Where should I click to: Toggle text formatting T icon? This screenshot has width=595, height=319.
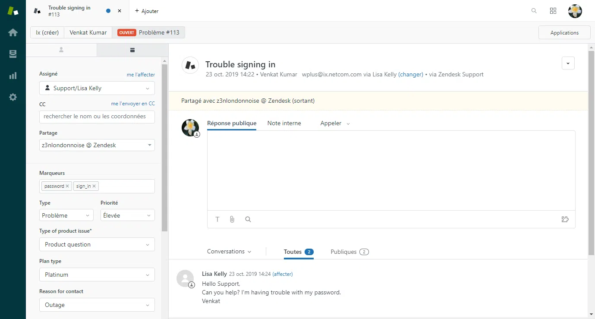click(217, 219)
